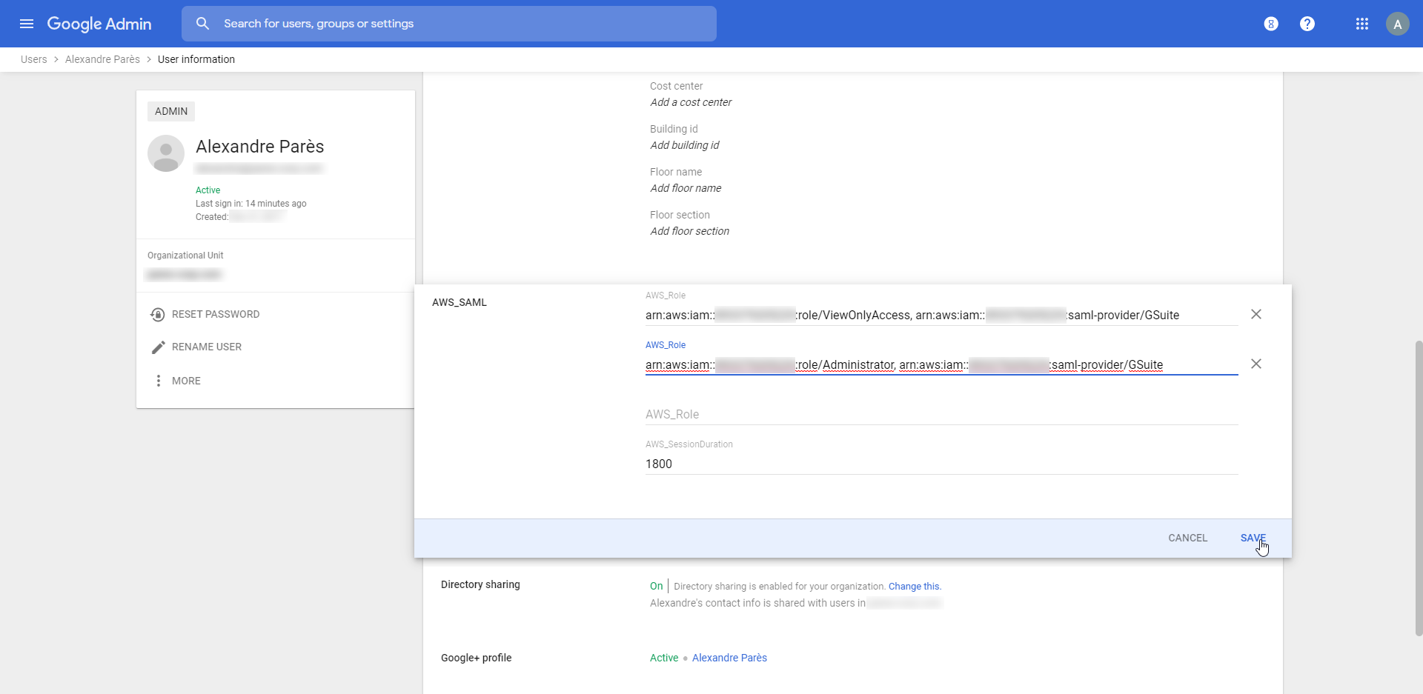
Task: Click 'Add floor name'
Action: tap(686, 188)
